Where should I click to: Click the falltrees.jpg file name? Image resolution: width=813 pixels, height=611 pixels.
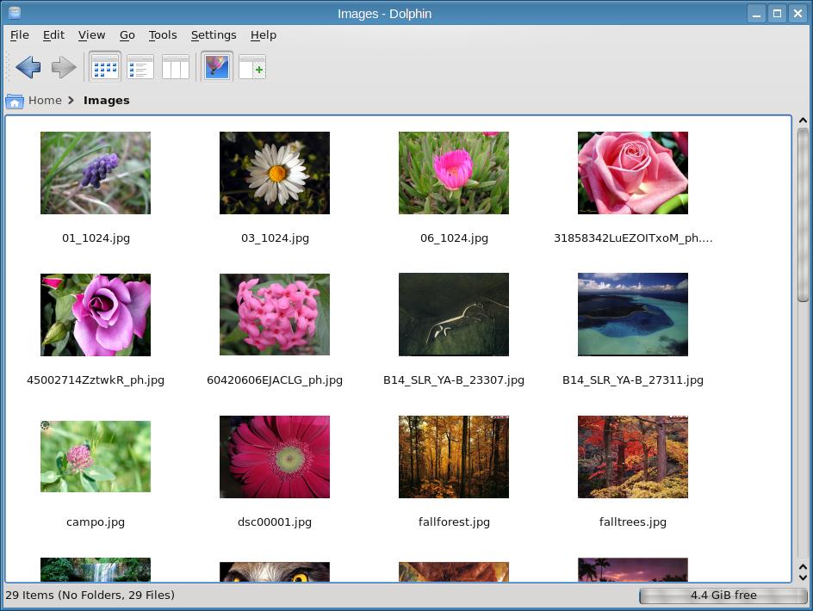(633, 522)
